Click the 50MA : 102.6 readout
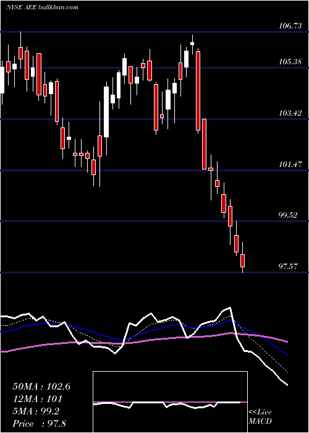This screenshot has height=433, width=309. (x=41, y=387)
